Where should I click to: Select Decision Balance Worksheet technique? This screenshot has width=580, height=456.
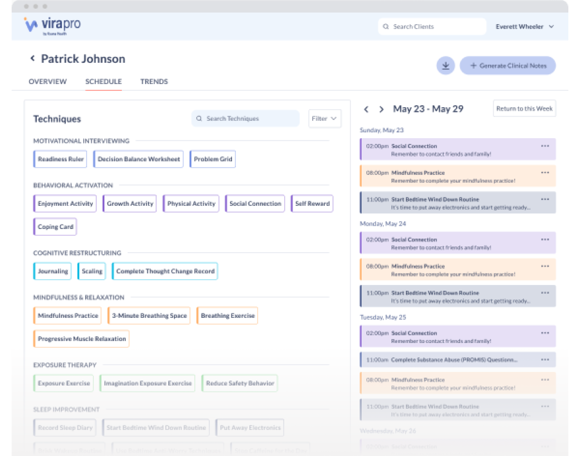(x=138, y=159)
